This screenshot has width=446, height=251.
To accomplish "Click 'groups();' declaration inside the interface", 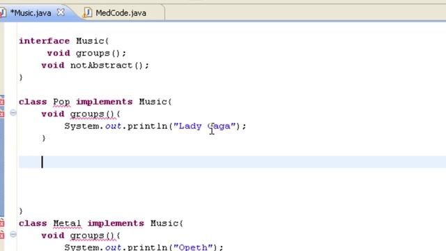I will 101,53.
